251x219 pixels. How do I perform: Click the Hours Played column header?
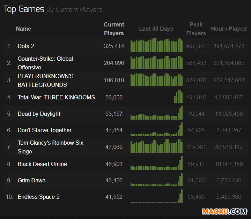tap(229, 29)
